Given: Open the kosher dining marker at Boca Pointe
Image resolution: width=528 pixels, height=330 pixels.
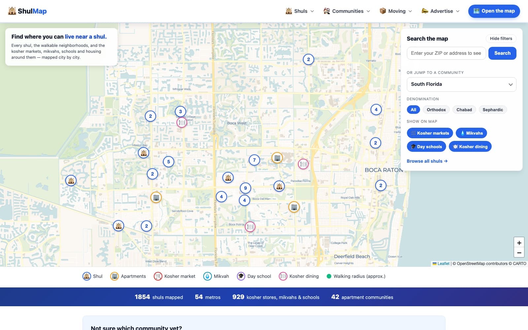Looking at the screenshot, I should pyautogui.click(x=250, y=227).
